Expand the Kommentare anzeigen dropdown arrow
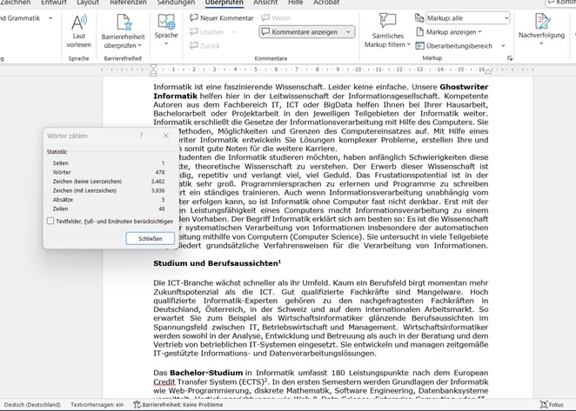The width and height of the screenshot is (576, 411). coord(348,32)
